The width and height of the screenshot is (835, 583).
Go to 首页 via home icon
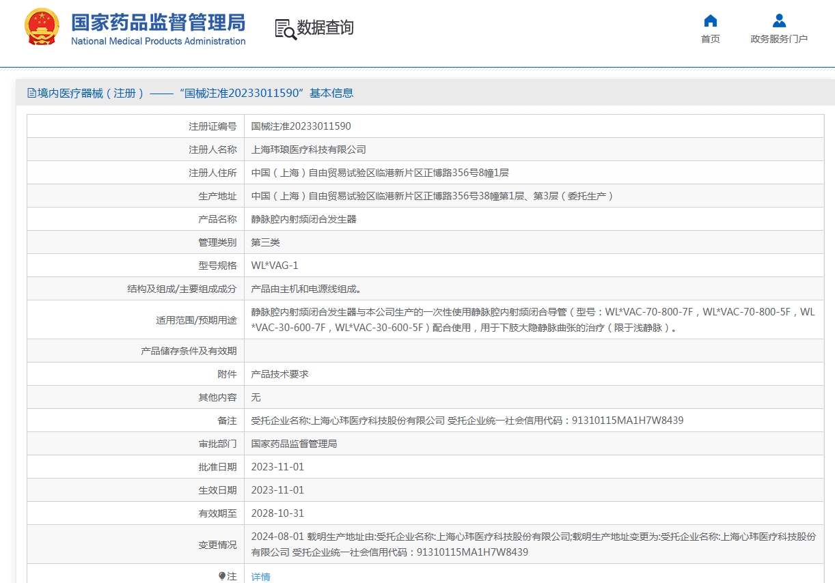coord(711,20)
